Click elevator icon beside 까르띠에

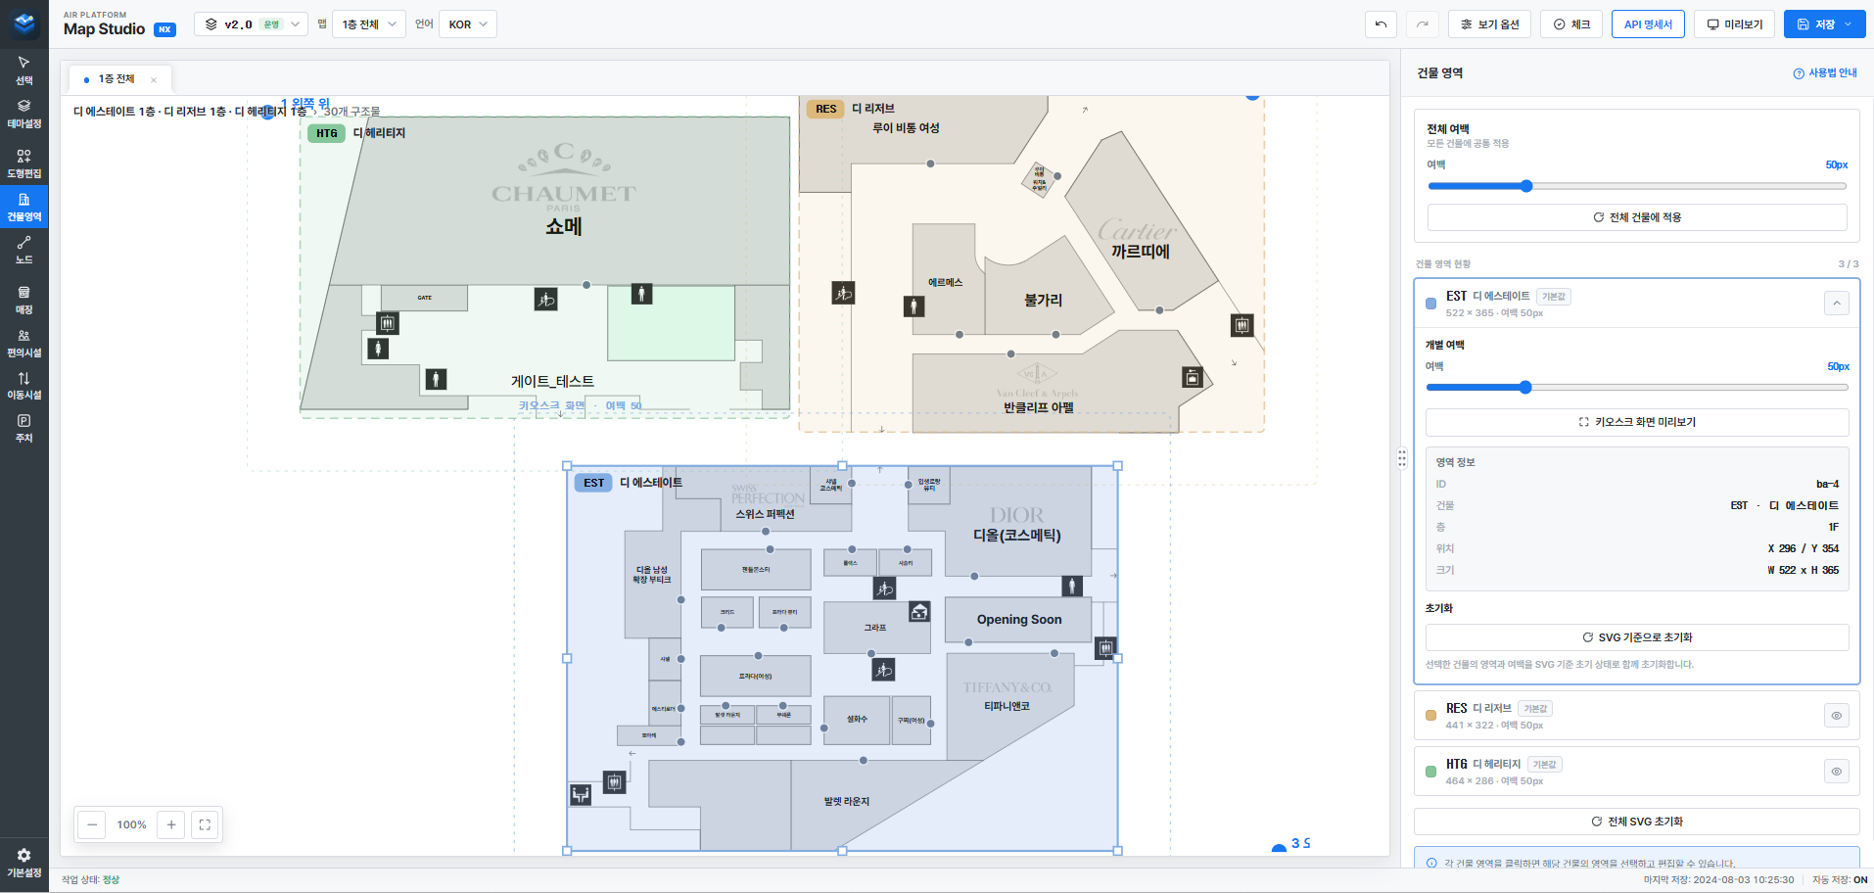click(x=1242, y=325)
